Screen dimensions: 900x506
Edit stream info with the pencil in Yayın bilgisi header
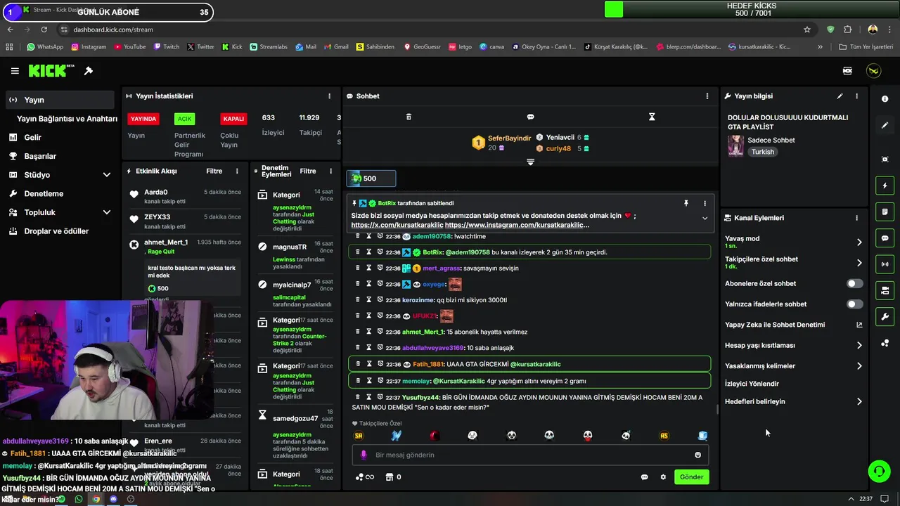tap(840, 96)
